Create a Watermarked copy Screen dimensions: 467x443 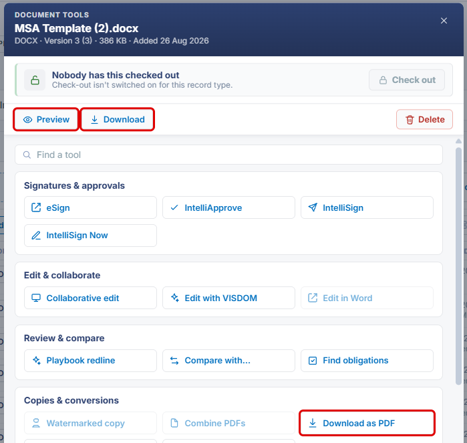click(91, 423)
